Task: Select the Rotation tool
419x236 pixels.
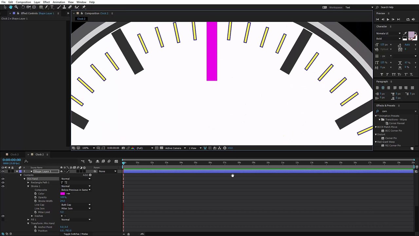Action: tap(23, 7)
